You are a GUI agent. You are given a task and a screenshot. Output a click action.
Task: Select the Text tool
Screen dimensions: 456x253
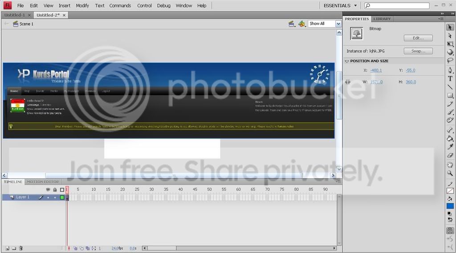(x=450, y=78)
